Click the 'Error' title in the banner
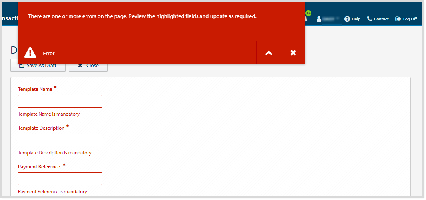The image size is (426, 200). pyautogui.click(x=49, y=53)
